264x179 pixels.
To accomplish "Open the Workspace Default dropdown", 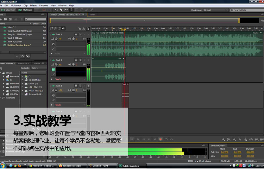I will [216, 10].
